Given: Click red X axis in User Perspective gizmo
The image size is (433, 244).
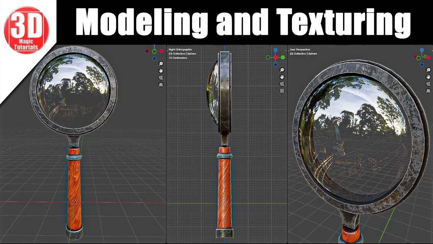Looking at the screenshot, I should point(428,58).
